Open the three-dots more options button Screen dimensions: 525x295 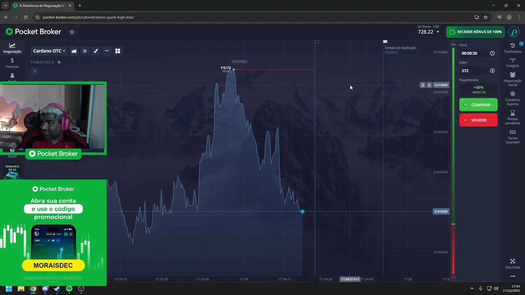click(107, 51)
